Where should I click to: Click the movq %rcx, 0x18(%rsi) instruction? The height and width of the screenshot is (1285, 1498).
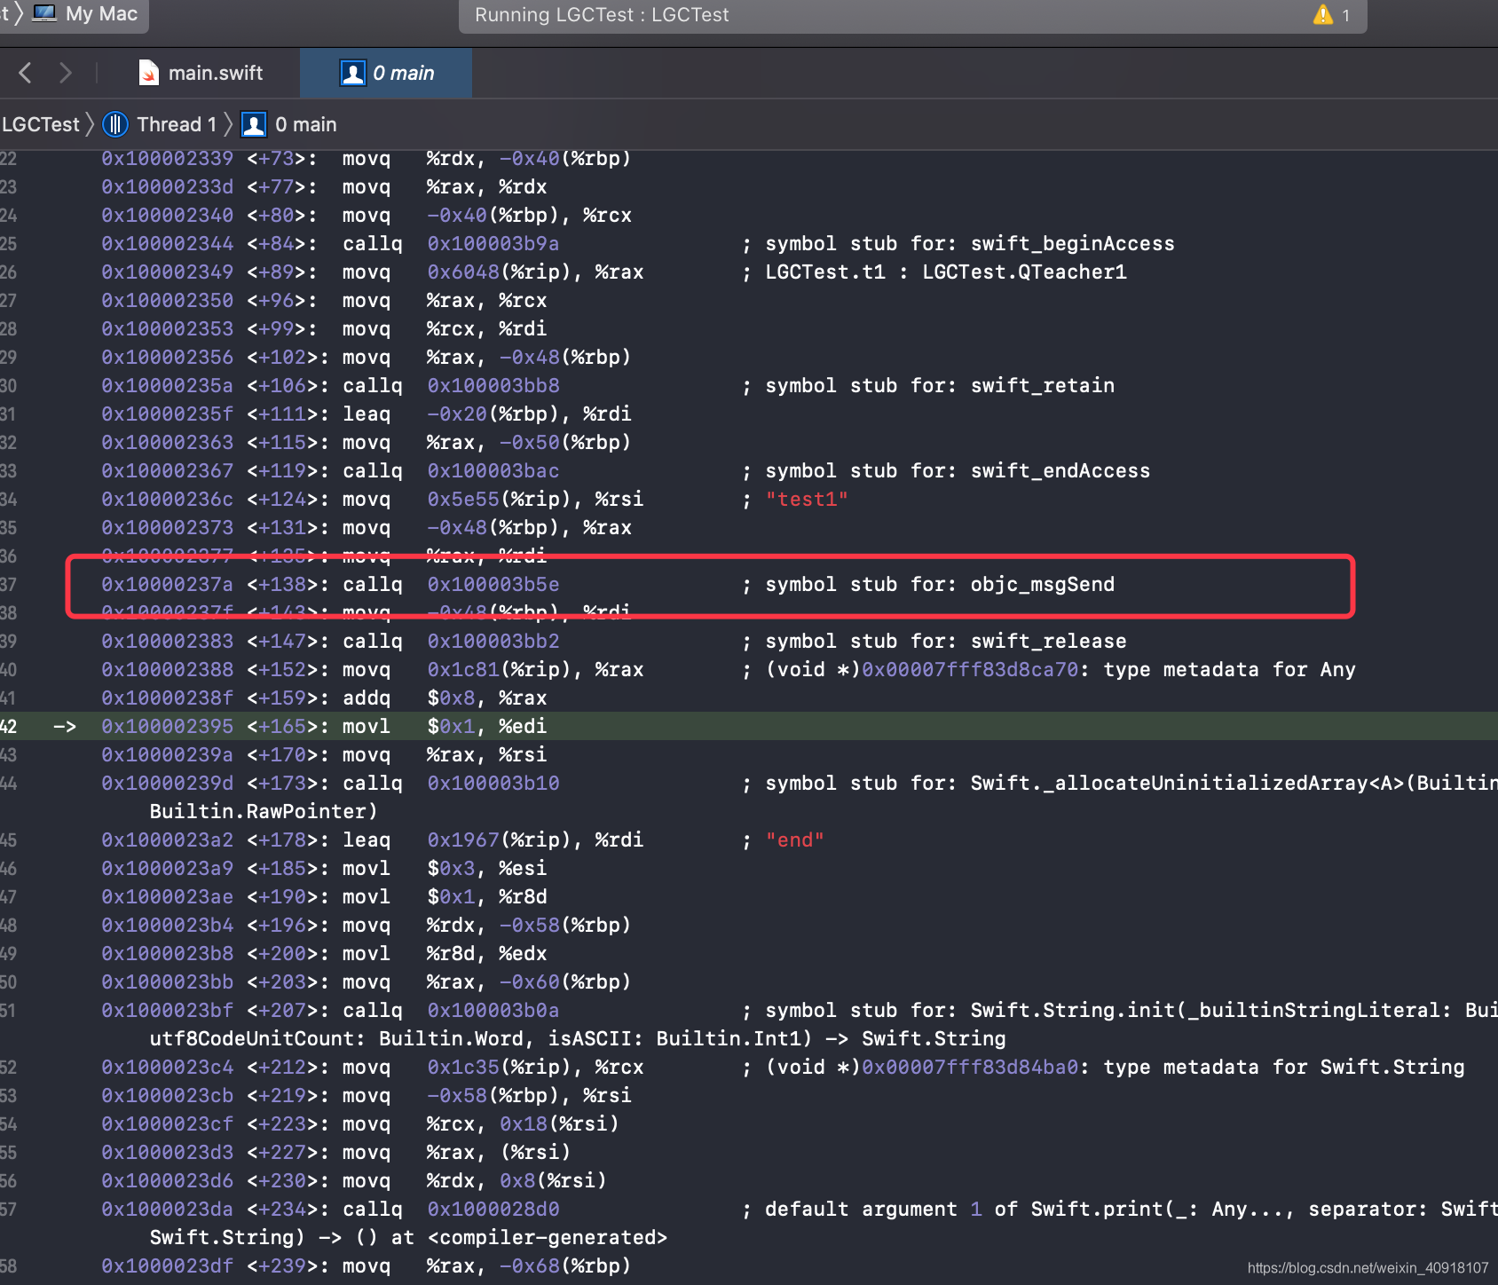(x=481, y=1123)
